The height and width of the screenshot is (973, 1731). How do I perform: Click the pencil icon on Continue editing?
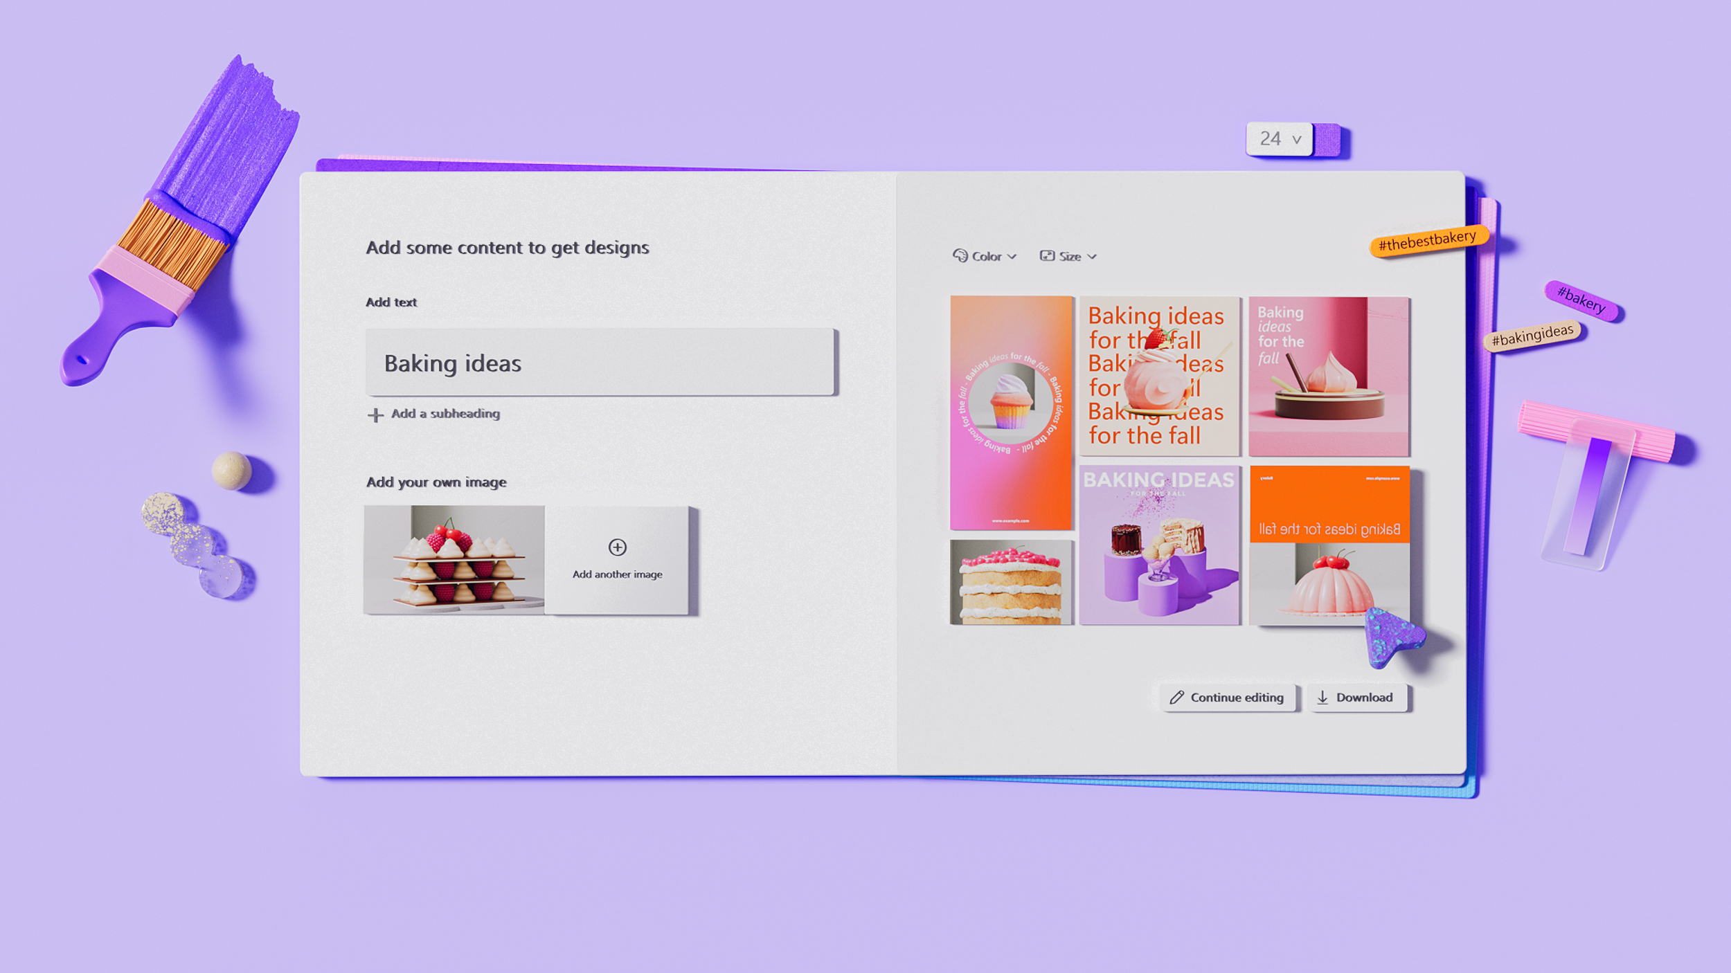[1176, 698]
